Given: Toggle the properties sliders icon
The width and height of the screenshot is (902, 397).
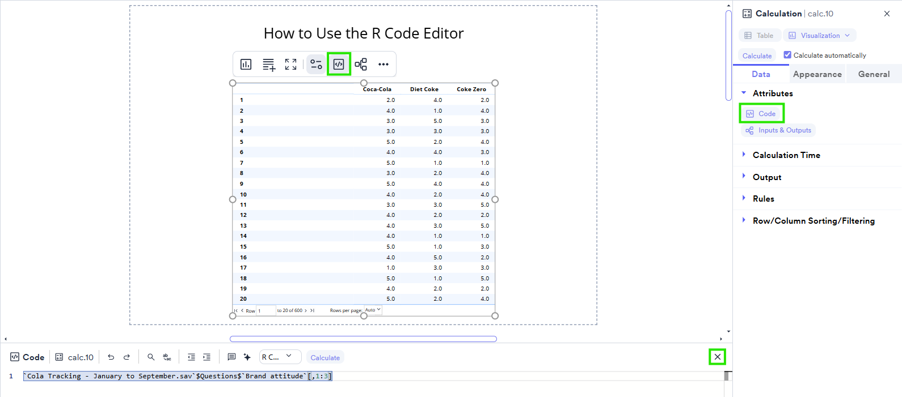Looking at the screenshot, I should point(316,64).
